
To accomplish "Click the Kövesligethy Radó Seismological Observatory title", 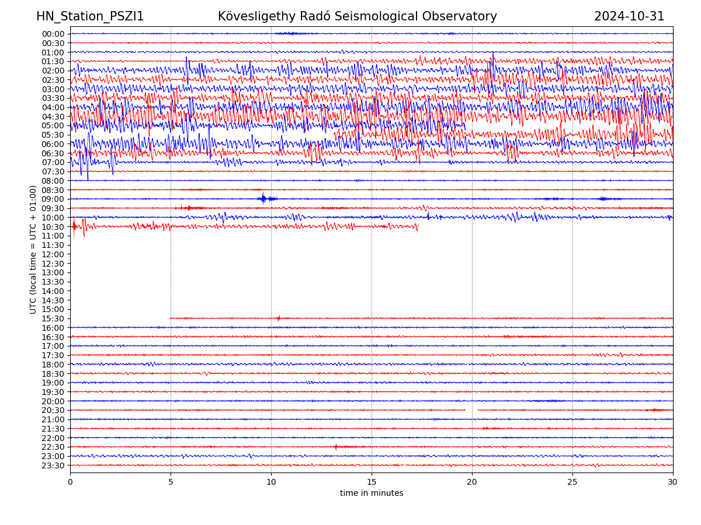I will [357, 16].
